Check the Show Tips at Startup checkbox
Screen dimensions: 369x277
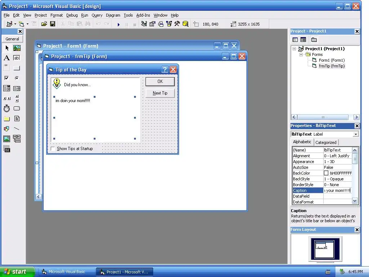53,149
